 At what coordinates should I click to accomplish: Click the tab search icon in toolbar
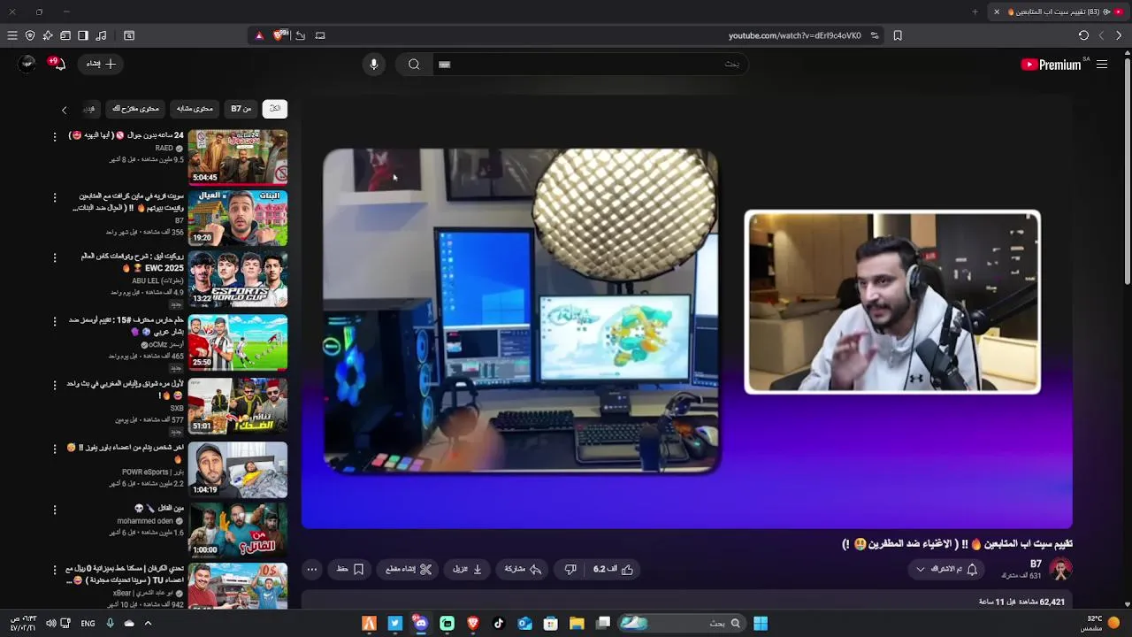[x=129, y=35]
